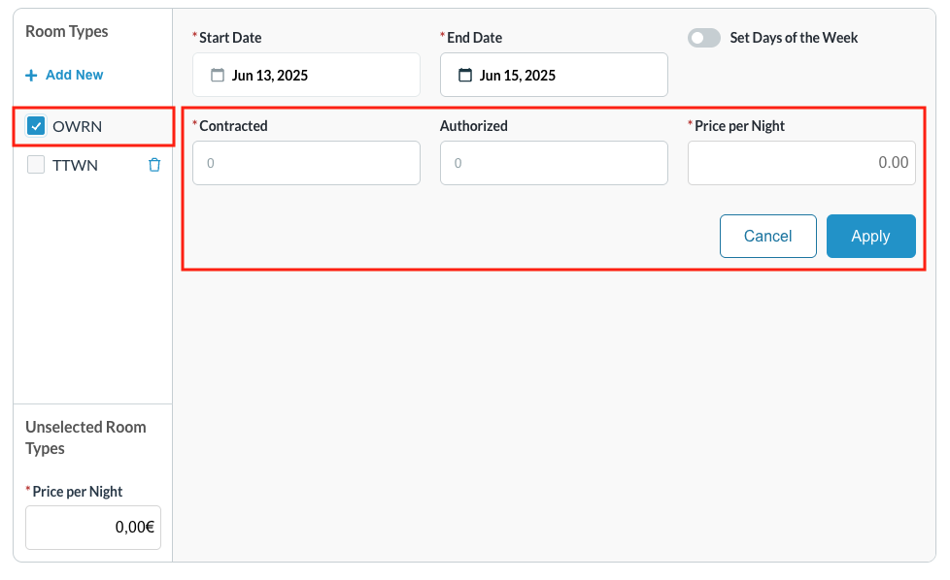Focus the Authorized input field

point(554,163)
